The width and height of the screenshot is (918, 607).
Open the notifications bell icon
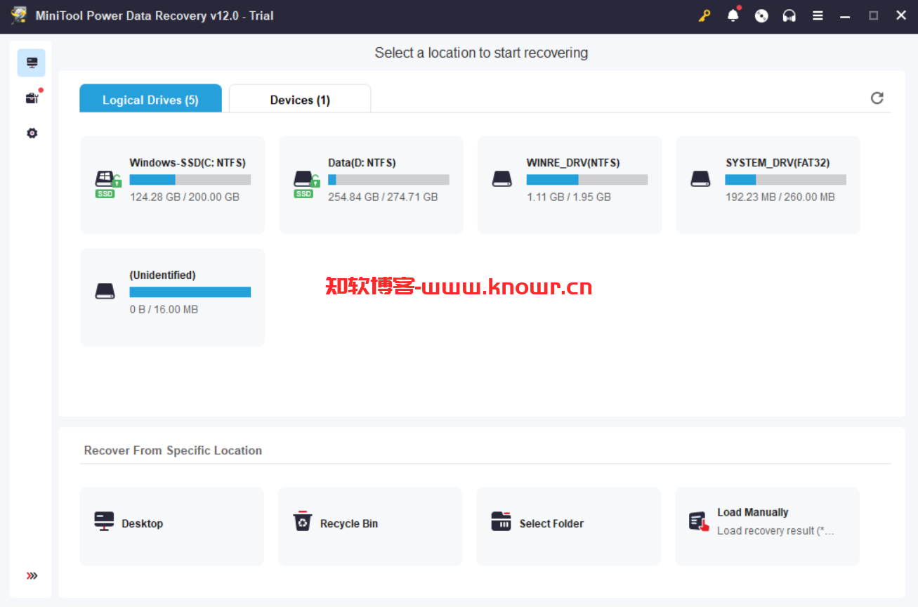[x=733, y=15]
